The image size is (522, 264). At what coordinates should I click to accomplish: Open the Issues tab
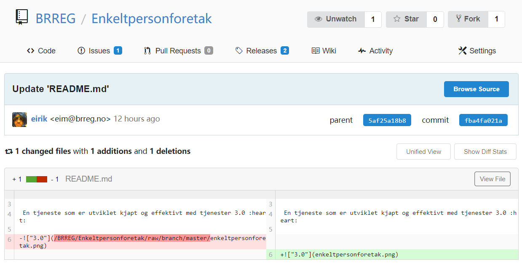pos(100,51)
